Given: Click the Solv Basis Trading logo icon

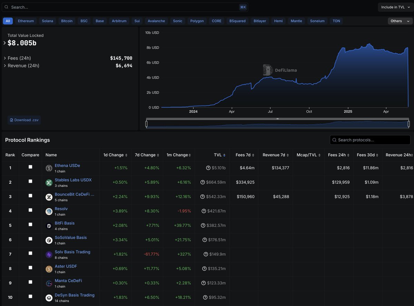Looking at the screenshot, I should 49,255.
